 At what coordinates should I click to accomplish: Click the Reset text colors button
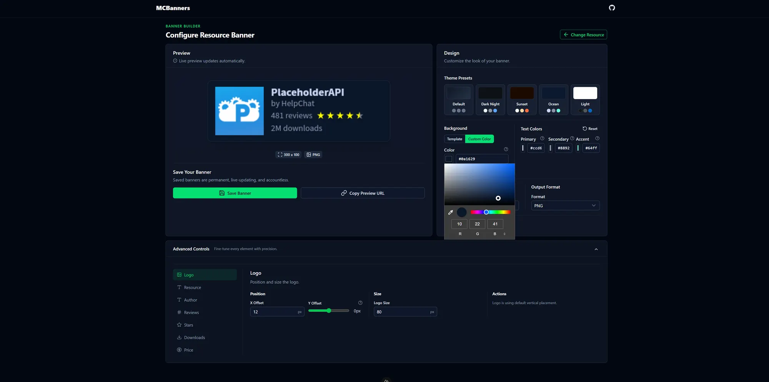click(x=590, y=129)
